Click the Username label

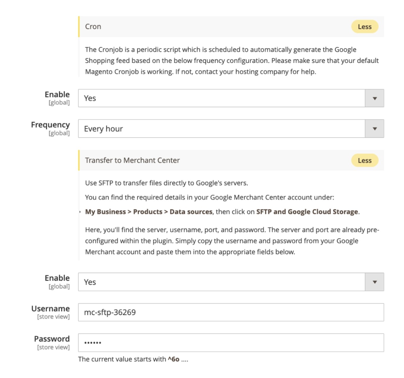tap(50, 309)
